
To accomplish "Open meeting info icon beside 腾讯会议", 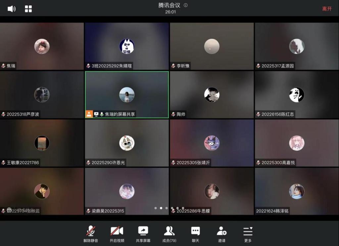I will (186, 5).
